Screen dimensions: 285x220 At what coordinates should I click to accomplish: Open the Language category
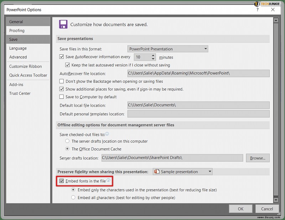pyautogui.click(x=28, y=48)
